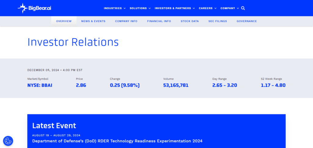Viewport: 313px width, 148px height.
Task: Open the Industries menu
Action: tap(113, 8)
